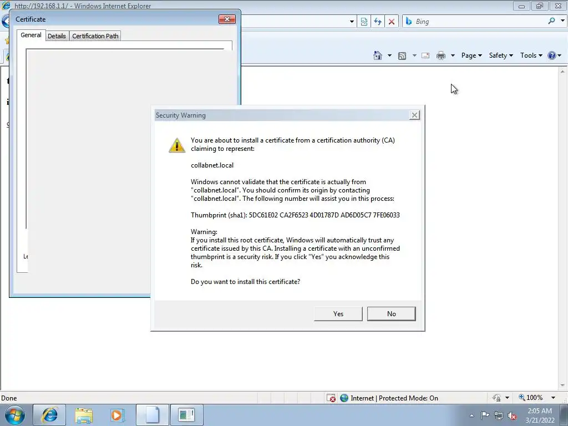Expand the Help dropdown arrow
The image size is (568, 426).
click(560, 55)
